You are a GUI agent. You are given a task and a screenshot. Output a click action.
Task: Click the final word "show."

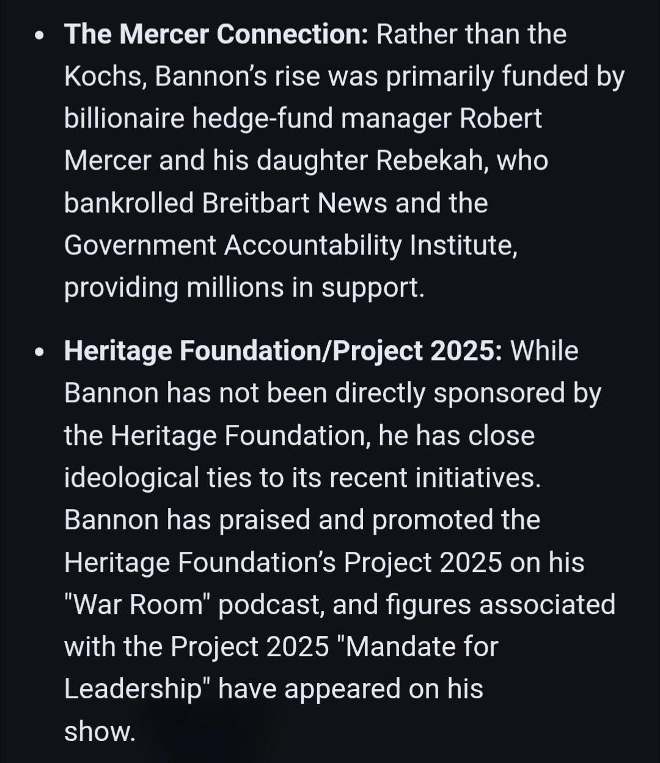click(99, 731)
